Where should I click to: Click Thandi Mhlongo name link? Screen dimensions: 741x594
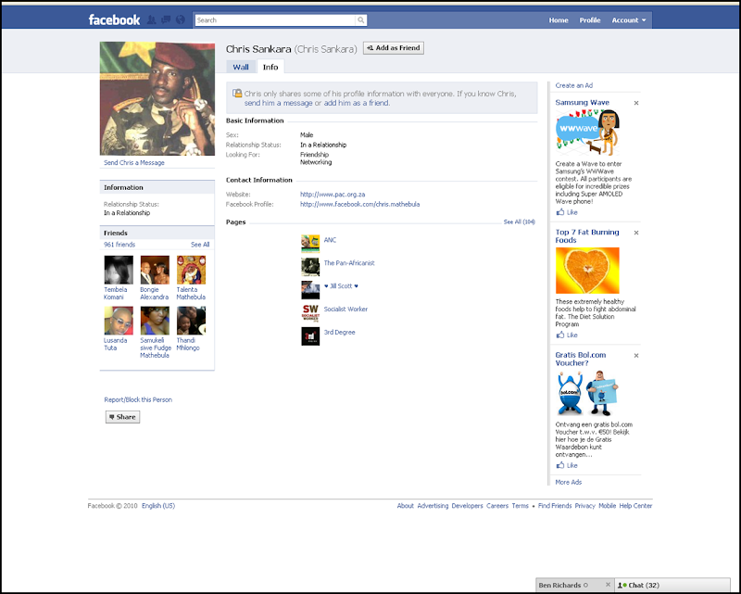pyautogui.click(x=188, y=344)
